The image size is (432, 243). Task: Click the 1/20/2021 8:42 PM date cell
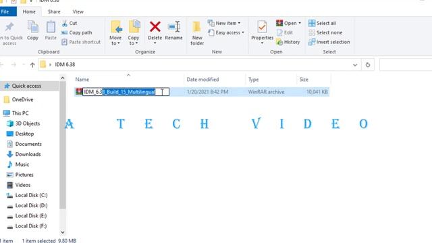(207, 92)
